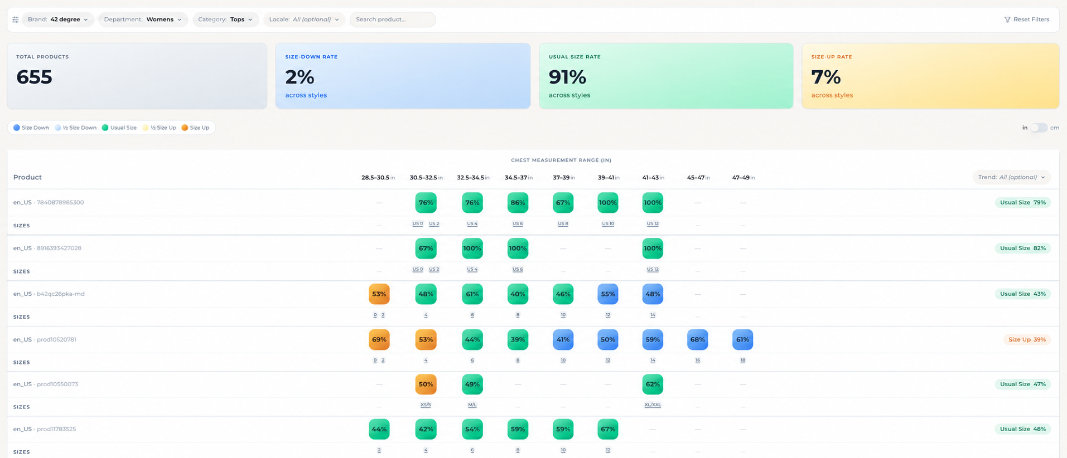Click the Usual Size 48% trend badge
The width and height of the screenshot is (1067, 458).
coord(1023,430)
